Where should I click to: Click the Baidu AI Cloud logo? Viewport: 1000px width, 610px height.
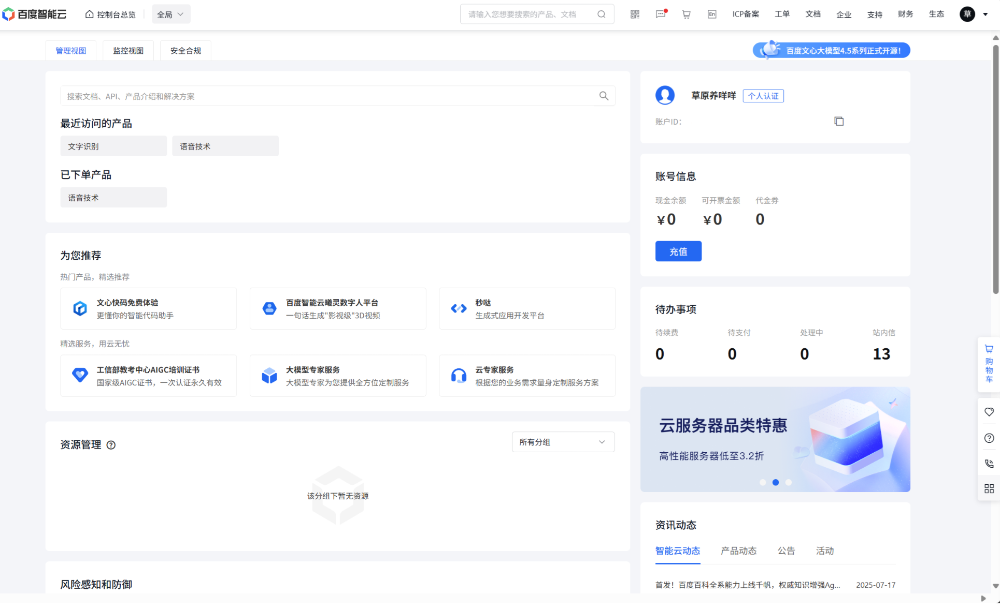(x=34, y=14)
